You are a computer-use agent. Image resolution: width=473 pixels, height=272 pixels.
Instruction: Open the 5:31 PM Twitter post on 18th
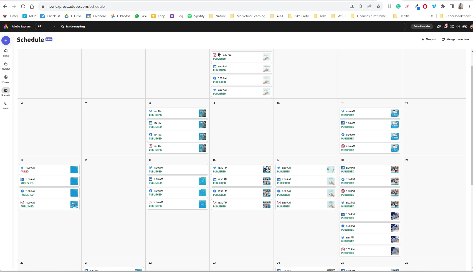coord(370,240)
